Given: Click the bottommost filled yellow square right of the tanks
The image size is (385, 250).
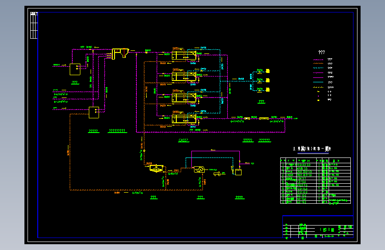Looking at the screenshot, I should coord(268,89).
